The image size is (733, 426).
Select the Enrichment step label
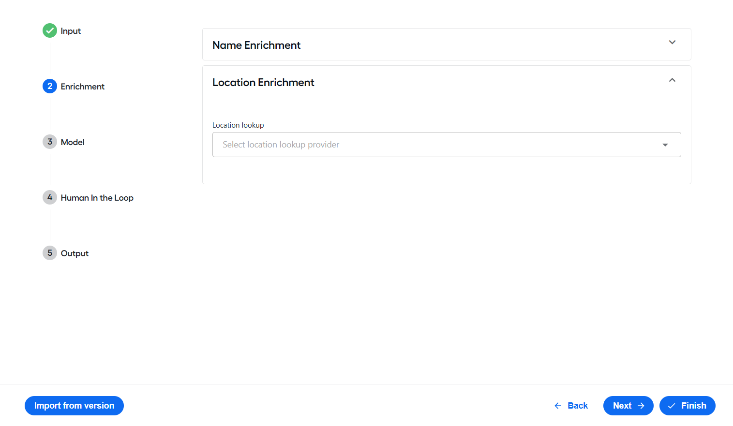coord(83,87)
